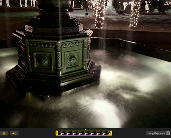
Task: Toggle the Live Photo button
Action: click(4, 133)
